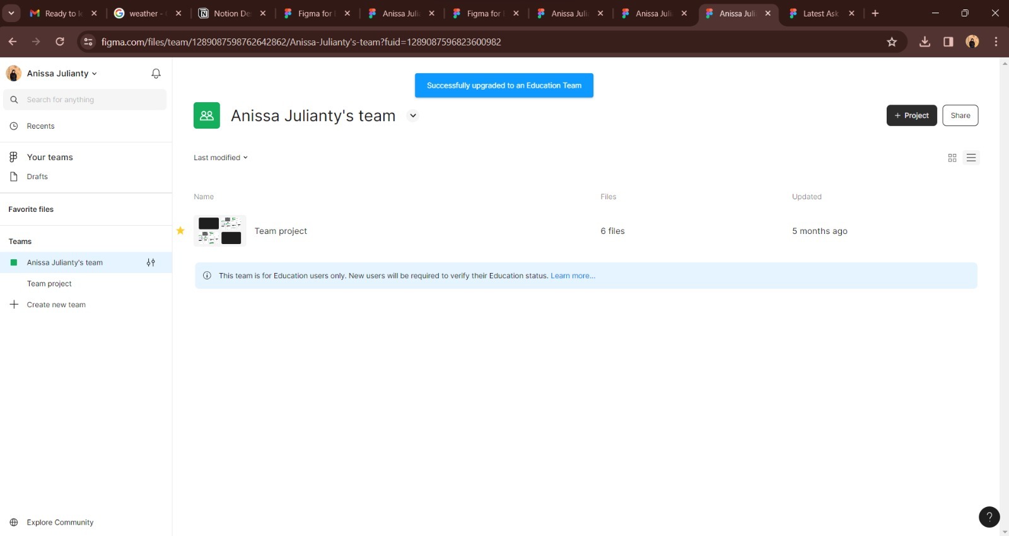View site information icon in address bar
The height and width of the screenshot is (536, 1009).
[88, 42]
